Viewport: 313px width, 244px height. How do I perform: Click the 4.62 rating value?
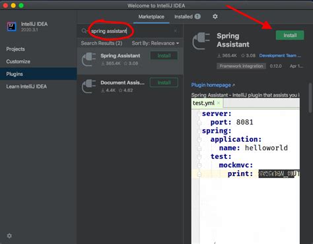[125, 90]
